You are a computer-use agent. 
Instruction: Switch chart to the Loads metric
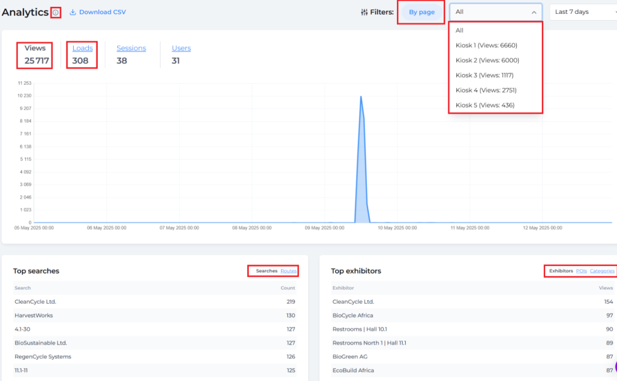click(x=83, y=48)
